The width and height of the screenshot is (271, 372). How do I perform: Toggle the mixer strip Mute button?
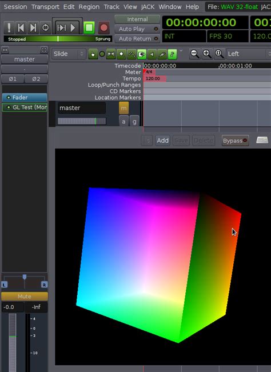25,297
